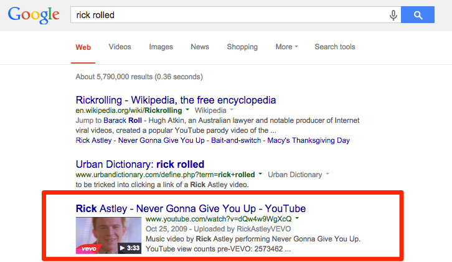Click the search box containing rick rolled

(x=229, y=15)
